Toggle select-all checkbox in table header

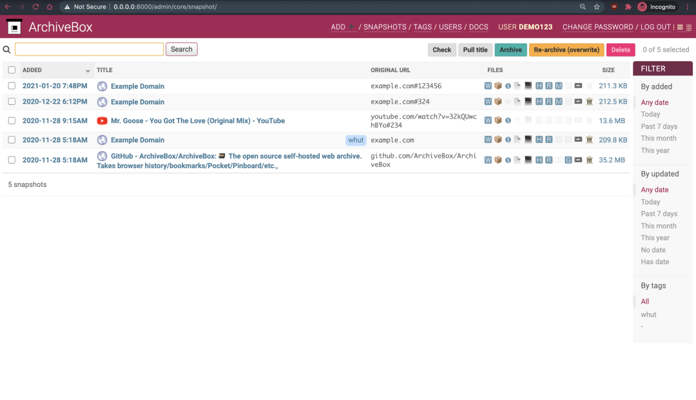[x=12, y=70]
